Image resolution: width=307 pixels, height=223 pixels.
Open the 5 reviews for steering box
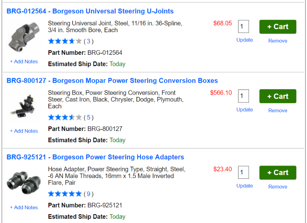coord(89,118)
